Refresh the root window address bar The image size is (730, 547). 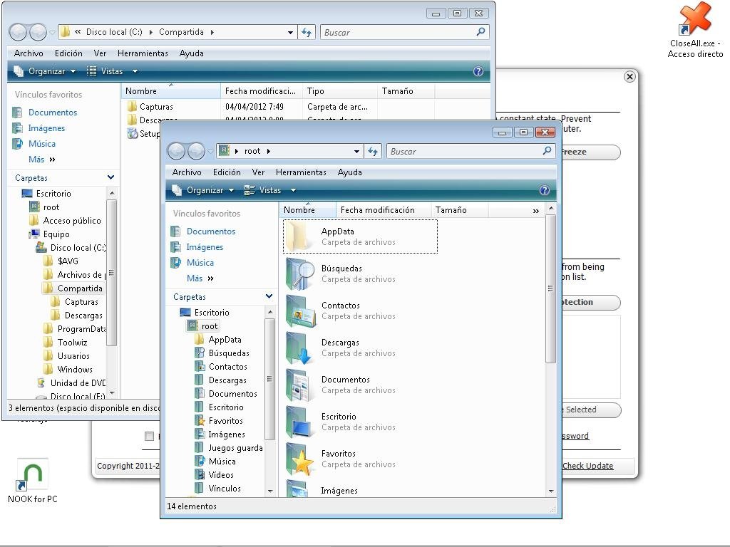[372, 151]
